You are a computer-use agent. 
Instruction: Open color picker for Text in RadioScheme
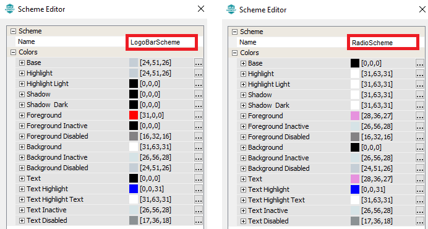(420, 179)
